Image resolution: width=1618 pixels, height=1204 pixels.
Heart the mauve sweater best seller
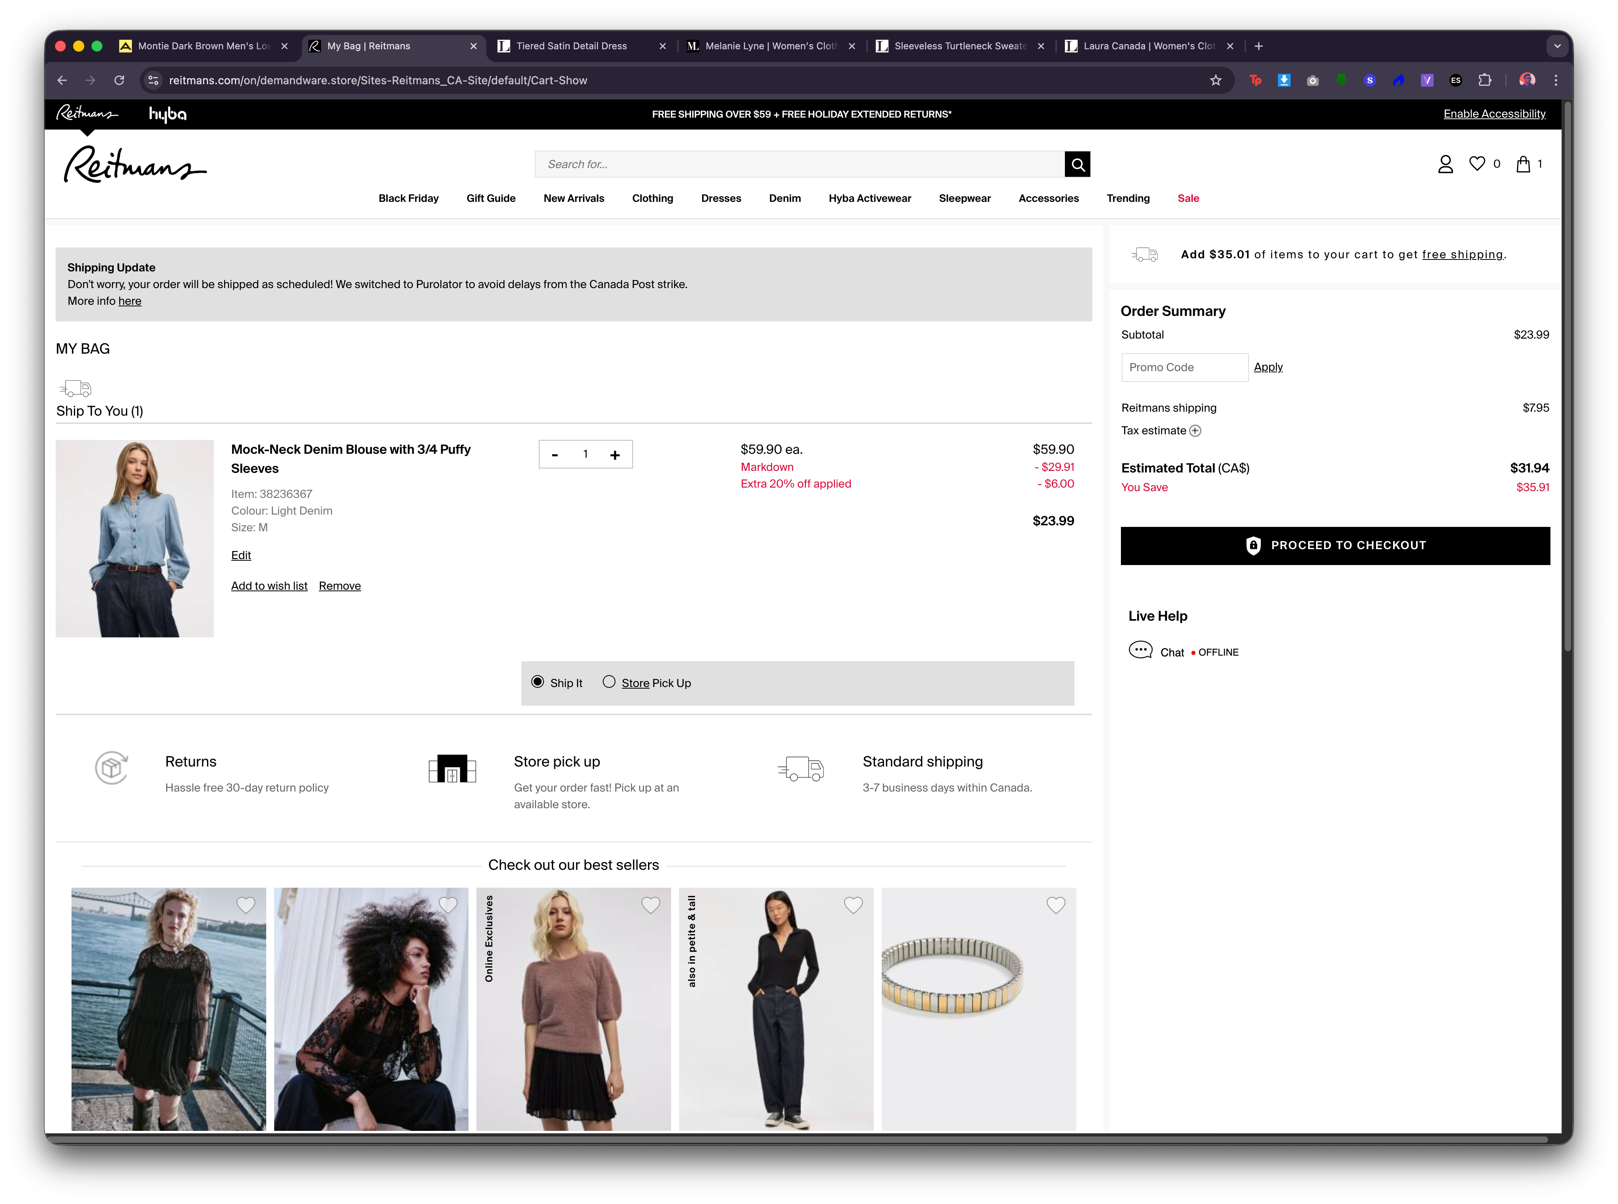click(650, 905)
